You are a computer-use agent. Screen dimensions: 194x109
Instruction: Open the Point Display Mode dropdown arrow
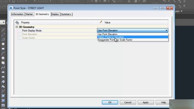click(166, 30)
